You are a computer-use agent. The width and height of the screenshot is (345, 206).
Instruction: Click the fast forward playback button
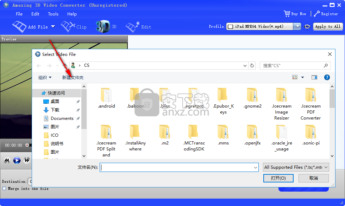pyautogui.click(x=27, y=160)
